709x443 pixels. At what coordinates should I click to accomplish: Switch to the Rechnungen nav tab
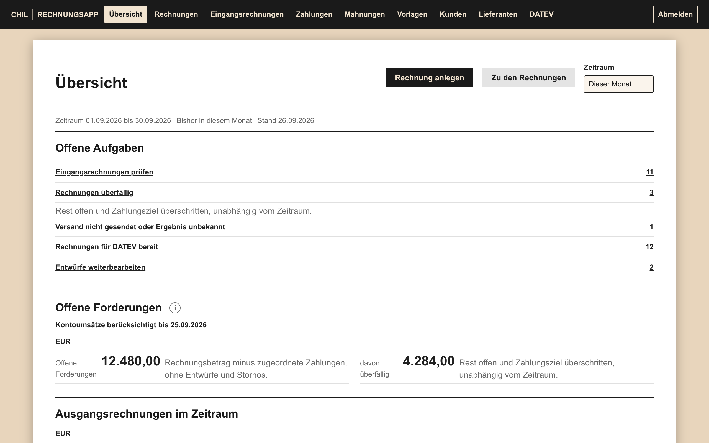(176, 14)
